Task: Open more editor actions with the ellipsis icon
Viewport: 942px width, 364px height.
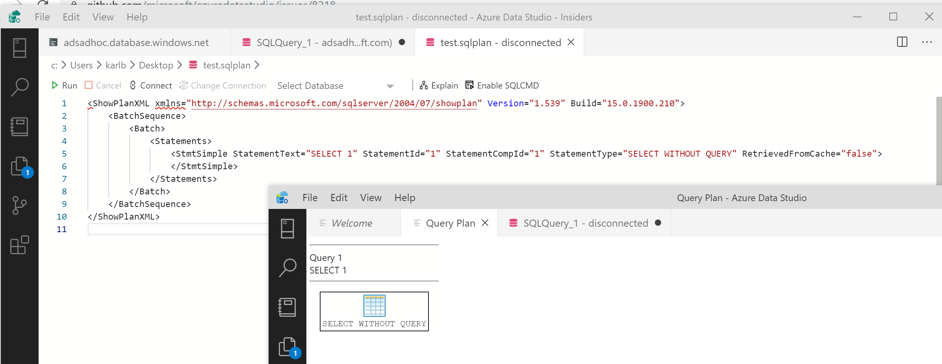Action: [927, 42]
